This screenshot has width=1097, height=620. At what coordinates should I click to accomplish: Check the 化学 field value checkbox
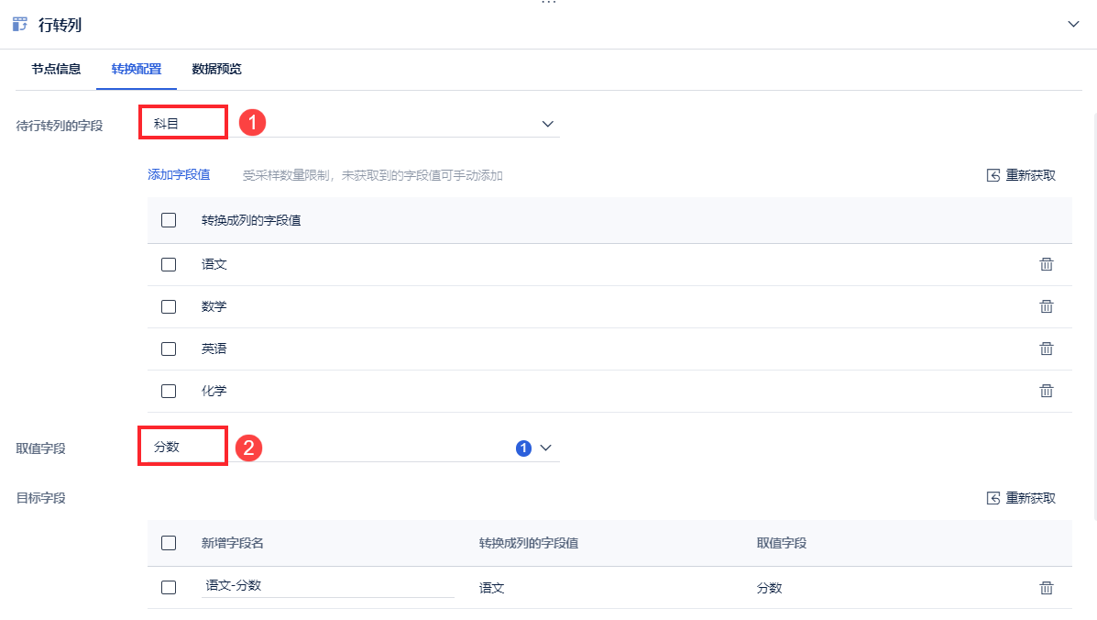[x=169, y=392]
